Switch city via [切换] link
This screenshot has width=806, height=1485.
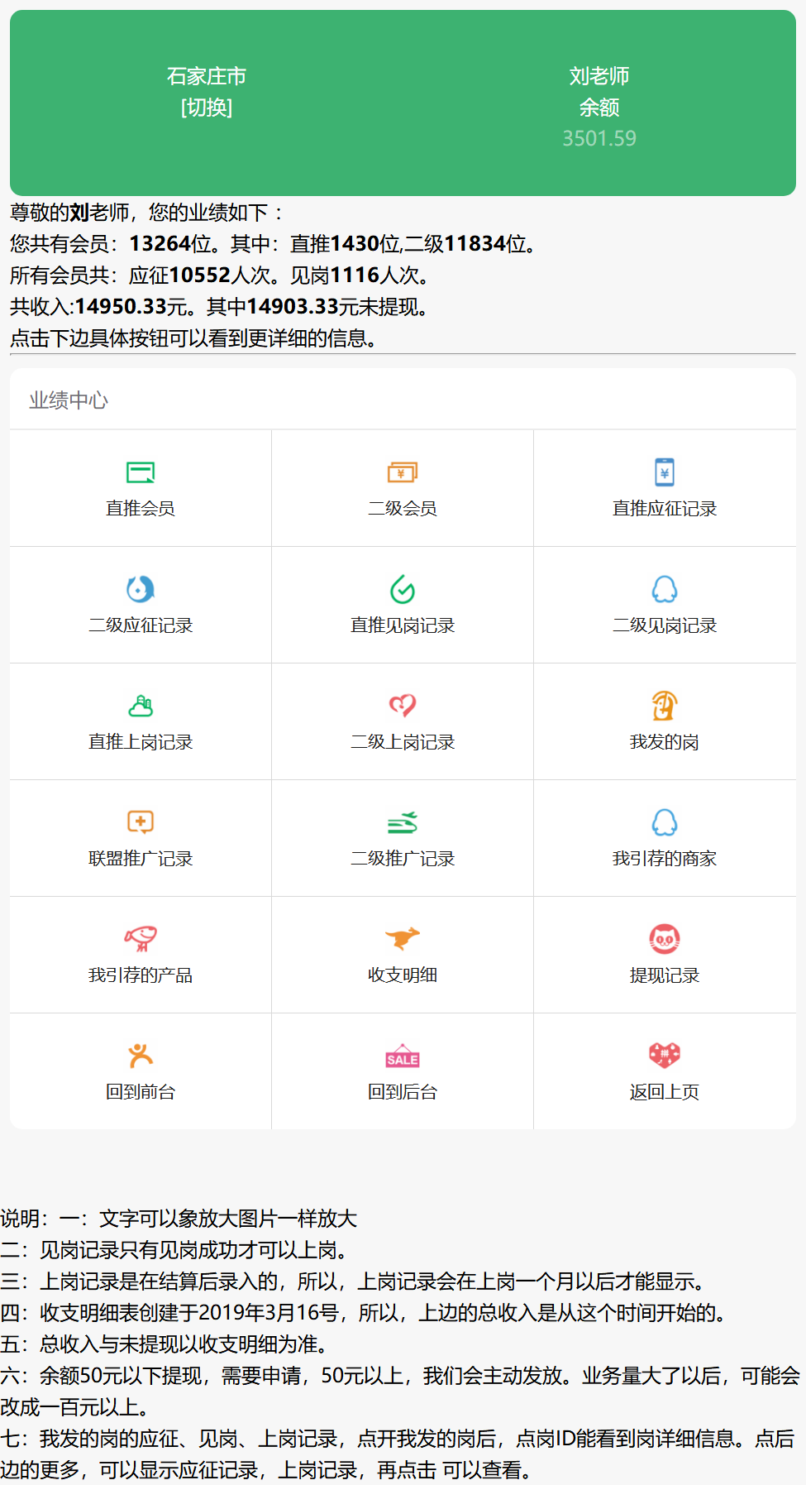[207, 108]
